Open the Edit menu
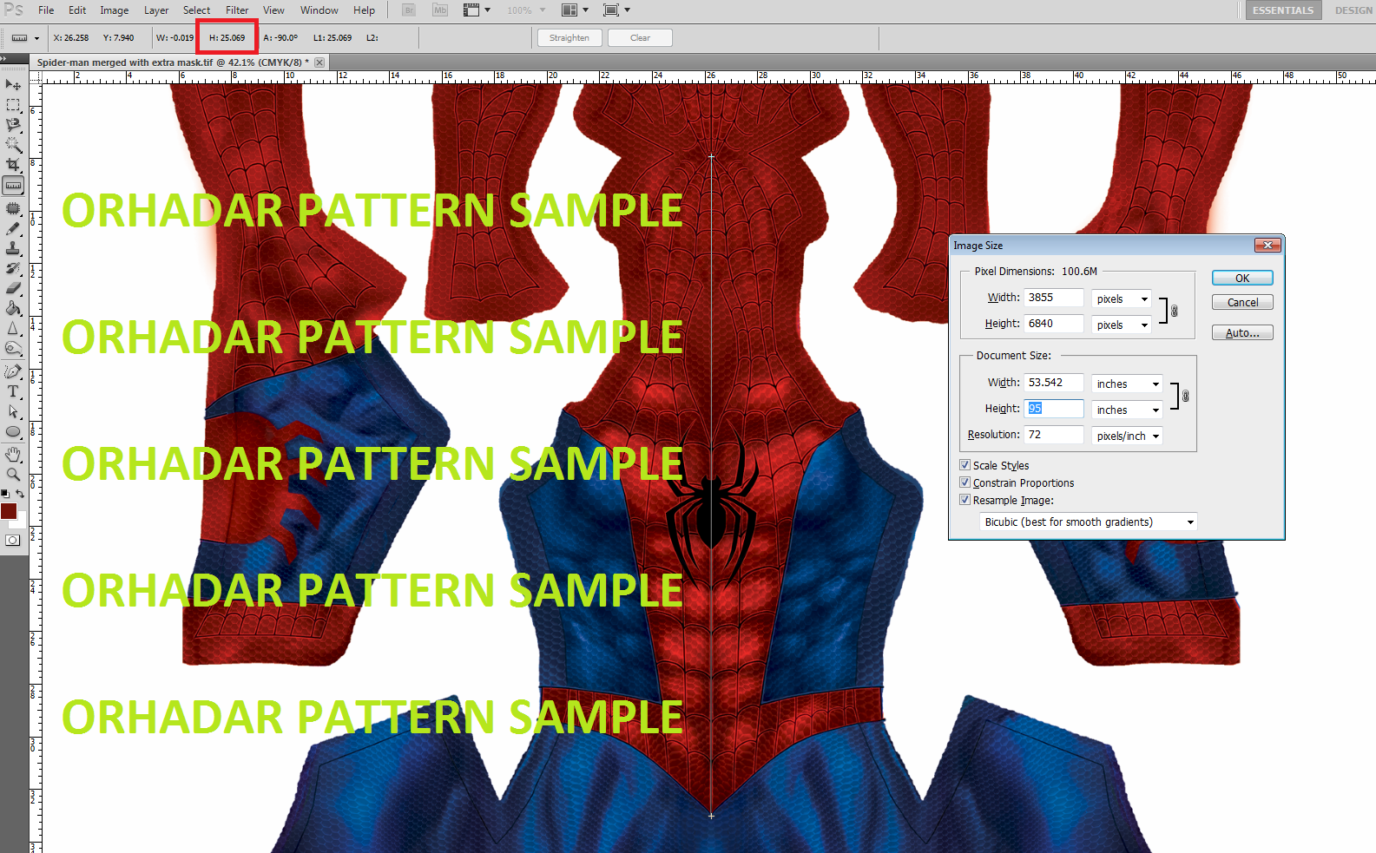The image size is (1376, 853). pos(77,10)
